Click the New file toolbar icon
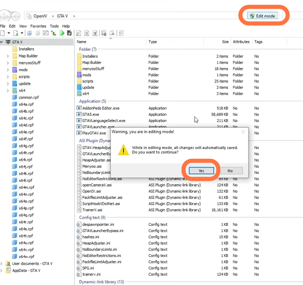This screenshot has height=285, width=303. 3,33
